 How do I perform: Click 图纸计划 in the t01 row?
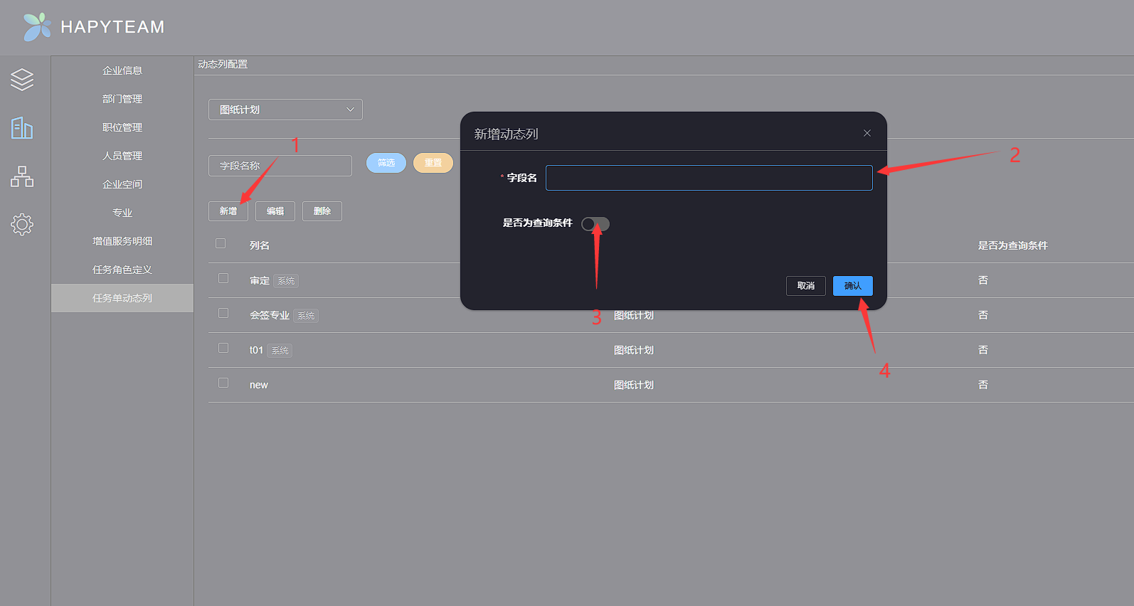point(634,350)
